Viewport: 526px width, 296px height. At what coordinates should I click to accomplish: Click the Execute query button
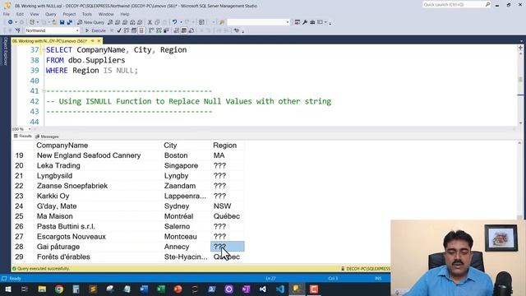click(95, 30)
